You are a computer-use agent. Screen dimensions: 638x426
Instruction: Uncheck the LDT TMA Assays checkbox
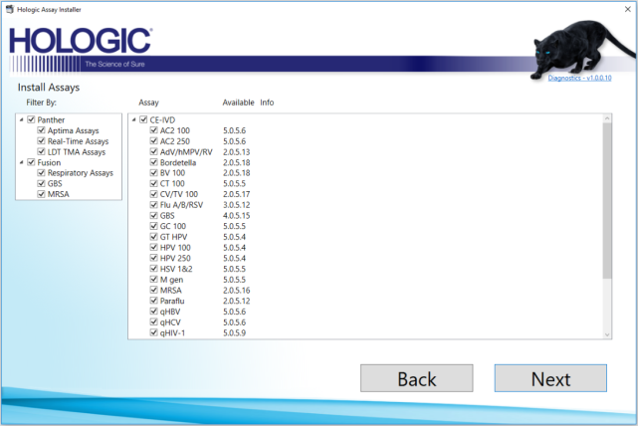tap(41, 152)
